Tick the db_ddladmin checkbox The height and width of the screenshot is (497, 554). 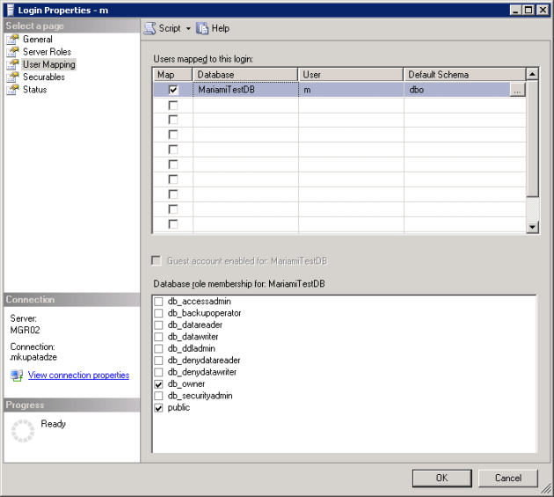coord(158,348)
